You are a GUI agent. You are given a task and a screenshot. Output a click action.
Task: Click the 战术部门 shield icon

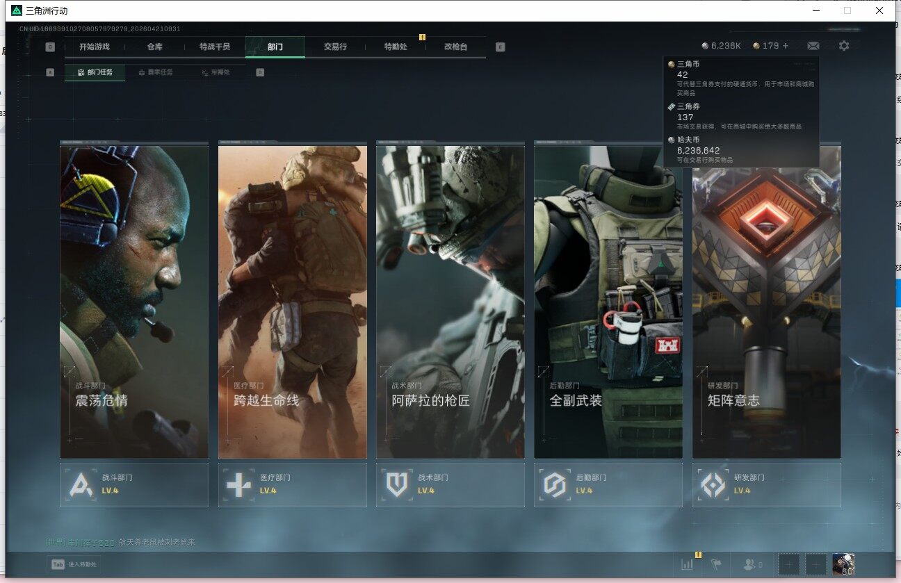pos(397,484)
